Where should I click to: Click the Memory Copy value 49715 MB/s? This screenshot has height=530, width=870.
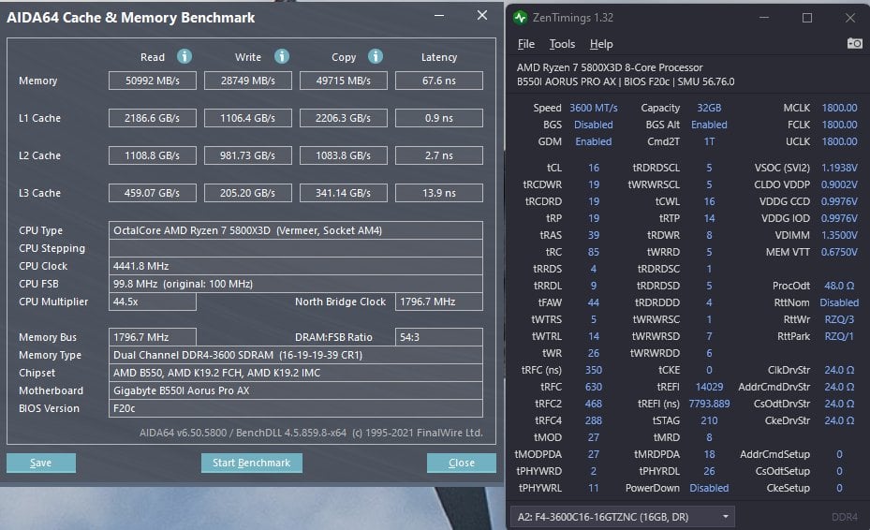point(344,81)
